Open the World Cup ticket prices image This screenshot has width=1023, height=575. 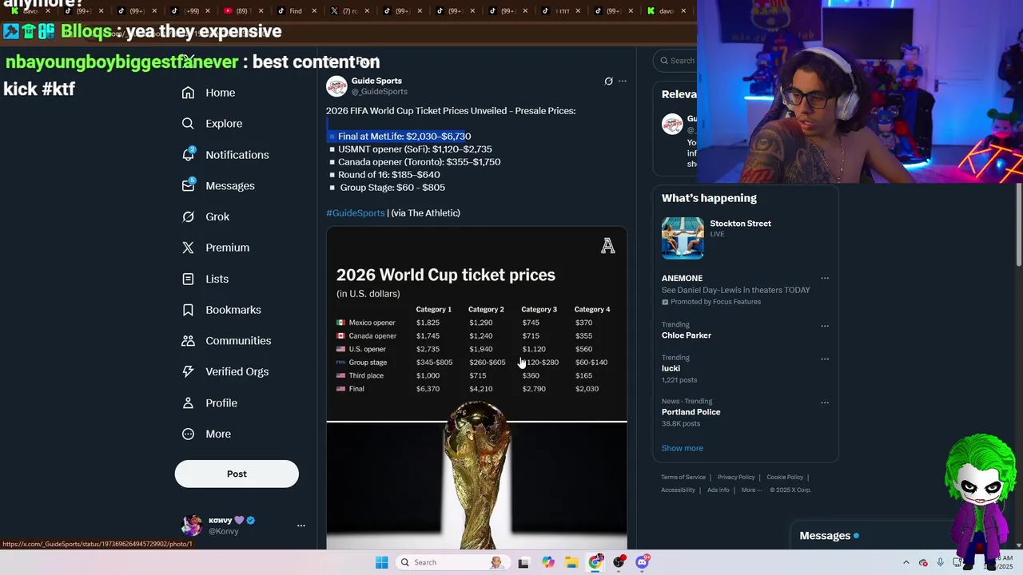476,388
